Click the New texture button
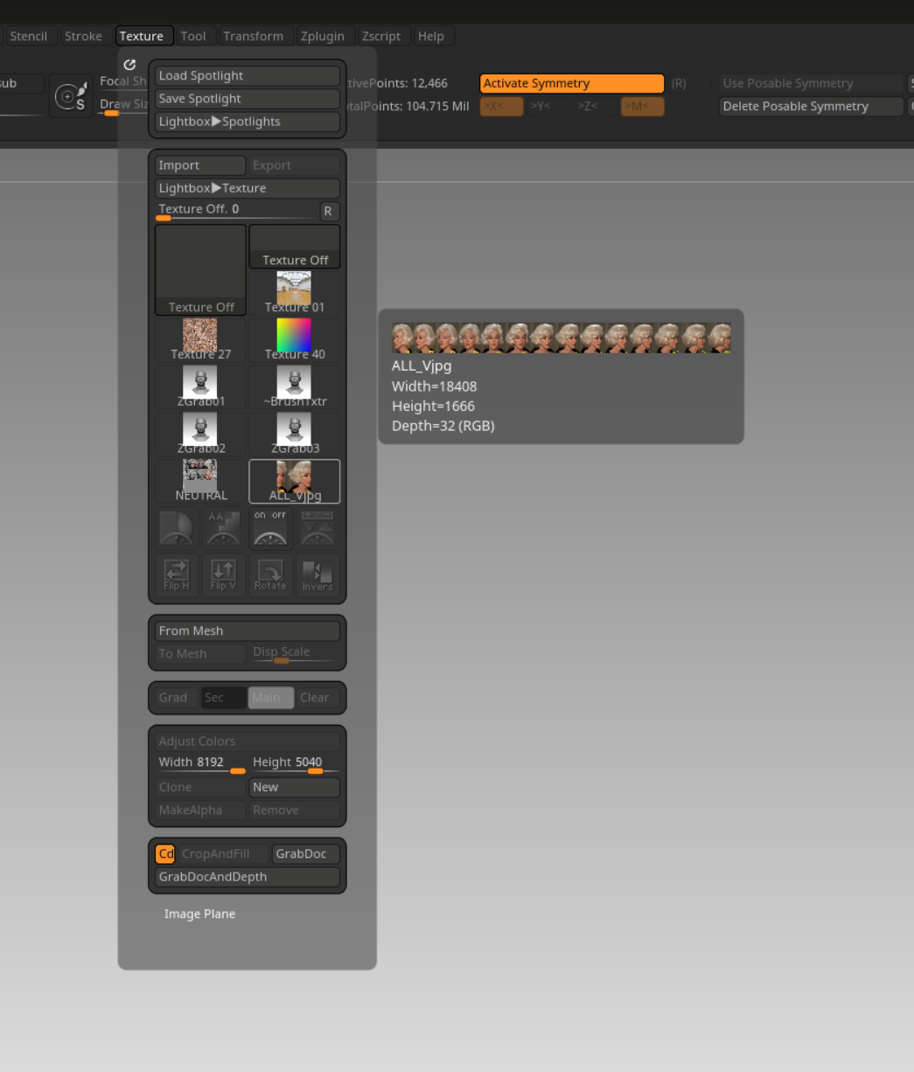914x1072 pixels. [295, 787]
